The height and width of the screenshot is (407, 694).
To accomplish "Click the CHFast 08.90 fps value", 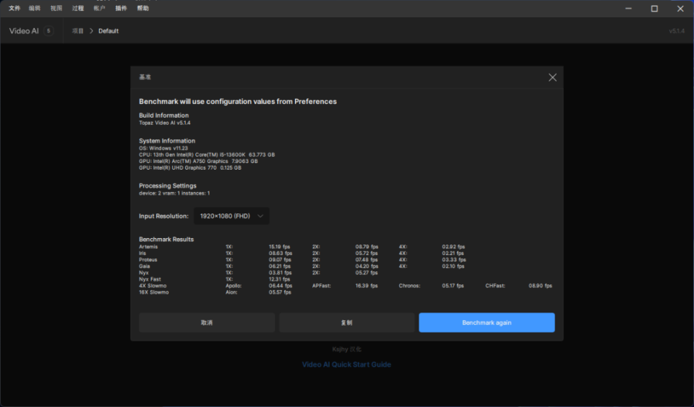I will click(540, 286).
